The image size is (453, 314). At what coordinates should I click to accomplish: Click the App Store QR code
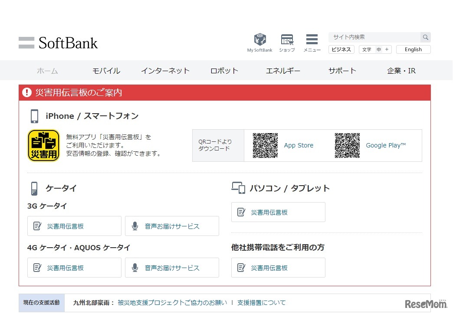pos(265,145)
